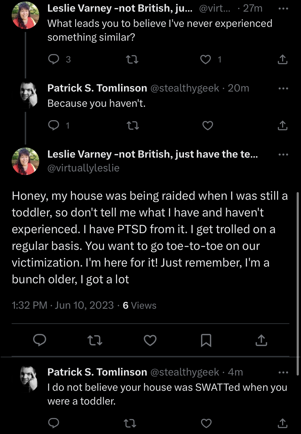The image size is (301, 434).
Task: Open the 1:32 PM · Jun 10, 2023 timestamp
Action: (x=63, y=305)
